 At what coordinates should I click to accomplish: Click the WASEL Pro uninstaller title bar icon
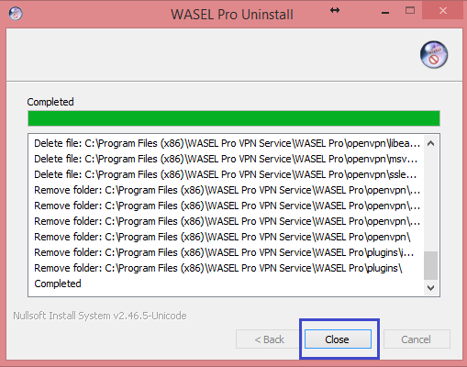click(x=16, y=14)
